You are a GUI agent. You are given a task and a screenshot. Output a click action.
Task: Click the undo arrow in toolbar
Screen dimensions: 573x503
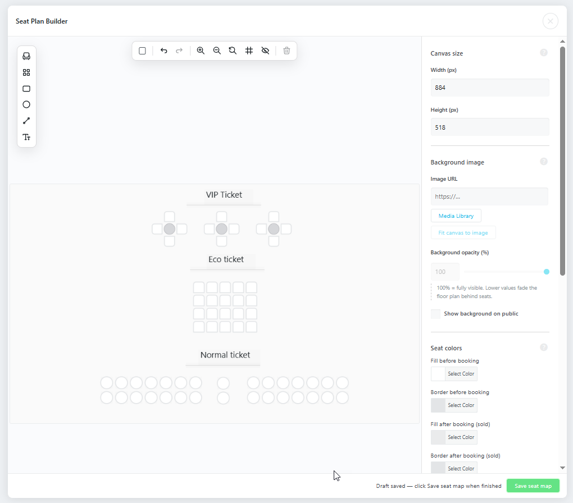point(163,51)
